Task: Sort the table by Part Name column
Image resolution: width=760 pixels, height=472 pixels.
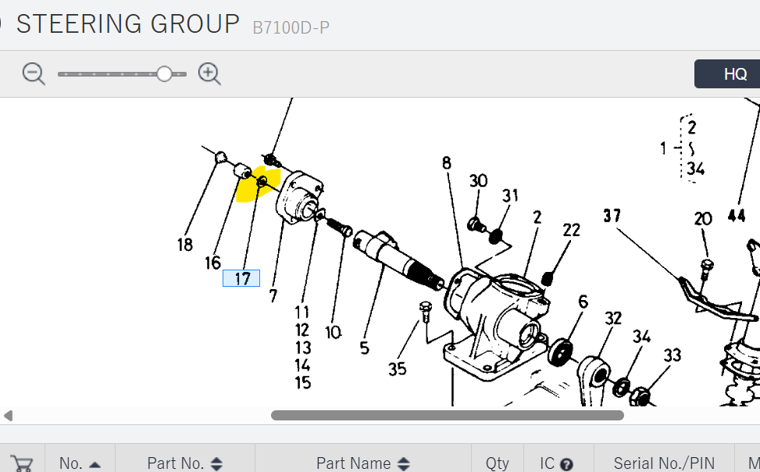Action: (x=362, y=463)
